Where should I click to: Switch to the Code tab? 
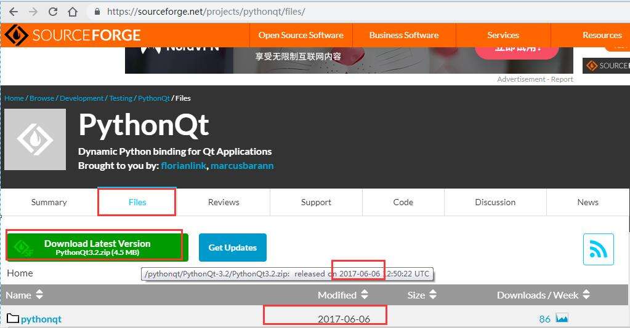click(x=403, y=202)
